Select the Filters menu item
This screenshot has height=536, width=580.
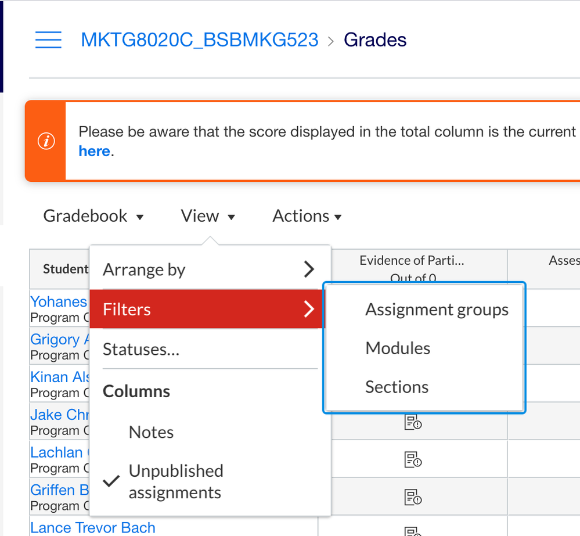coord(209,309)
